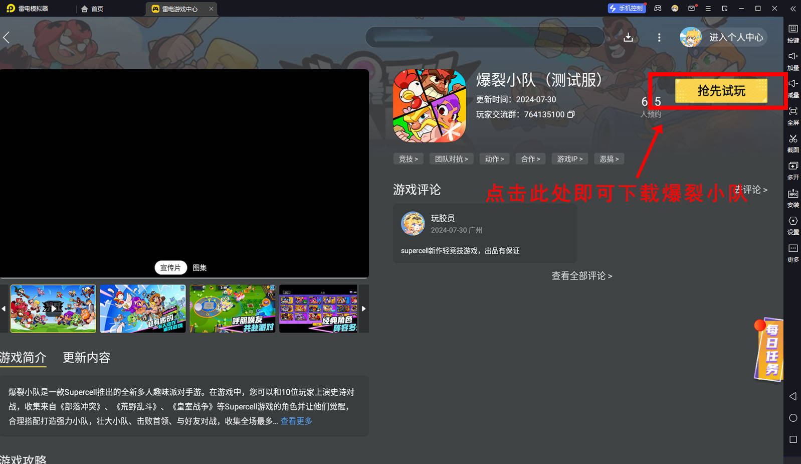Go back using the page back arrow

point(7,38)
